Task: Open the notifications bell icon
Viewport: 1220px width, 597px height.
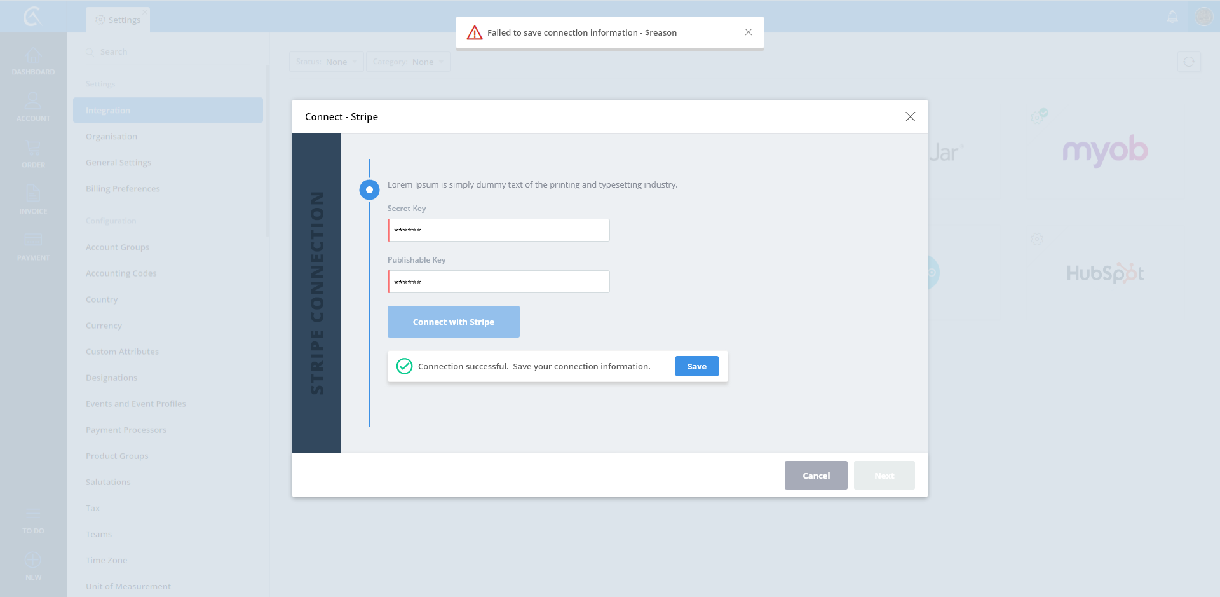Action: 1172,17
